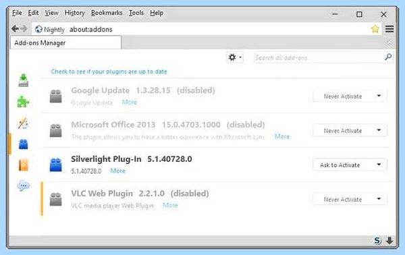The height and width of the screenshot is (255, 405).
Task: Open downloads arrow in status bar
Action: (389, 241)
